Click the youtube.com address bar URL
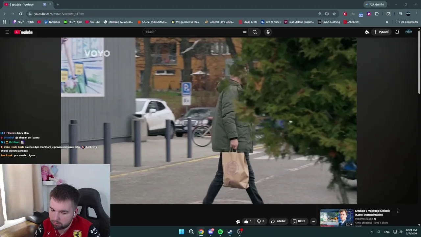The image size is (421, 237). click(x=59, y=14)
